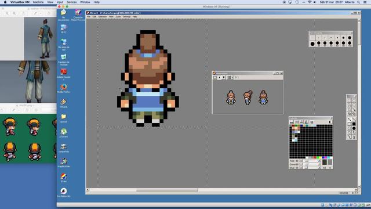Viewport: 371px width, 209px height.
Task: Open the µTorrent desktop icon
Action: point(63,133)
